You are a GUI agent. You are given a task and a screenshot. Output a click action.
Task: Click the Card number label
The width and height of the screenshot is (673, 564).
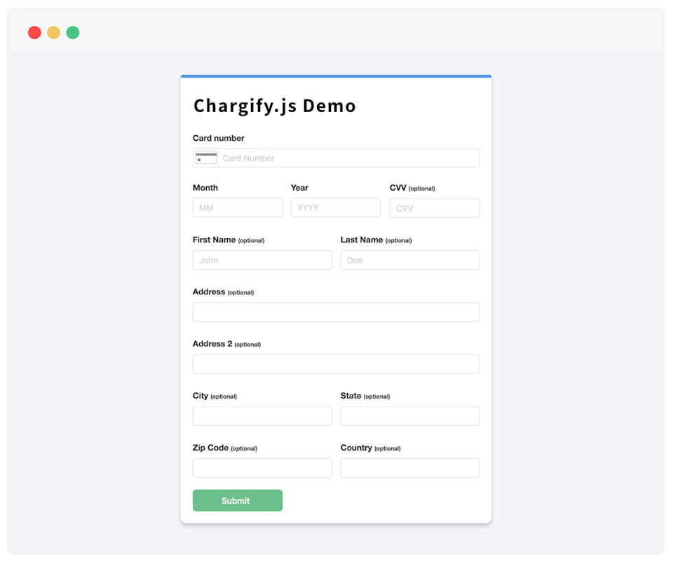[x=219, y=138]
